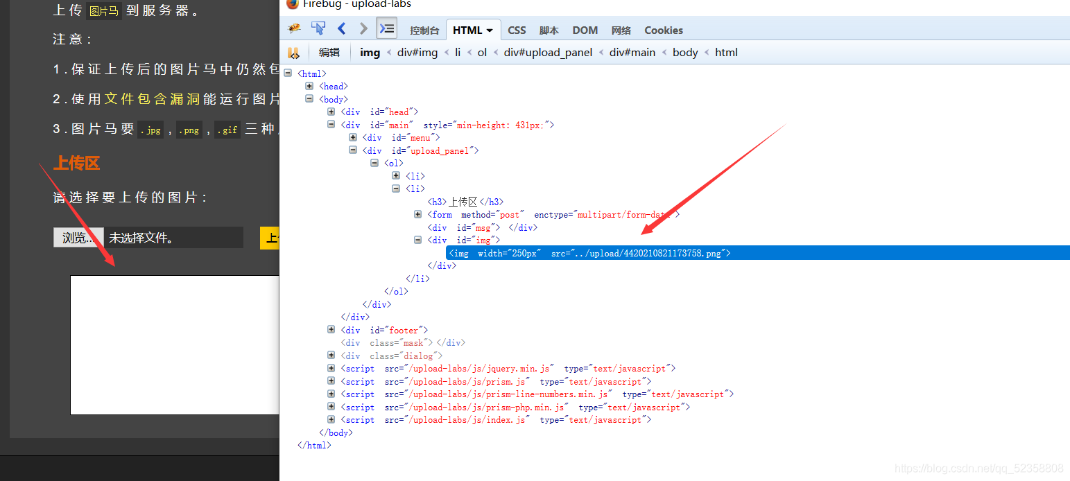Switch to the CSS tab

517,30
